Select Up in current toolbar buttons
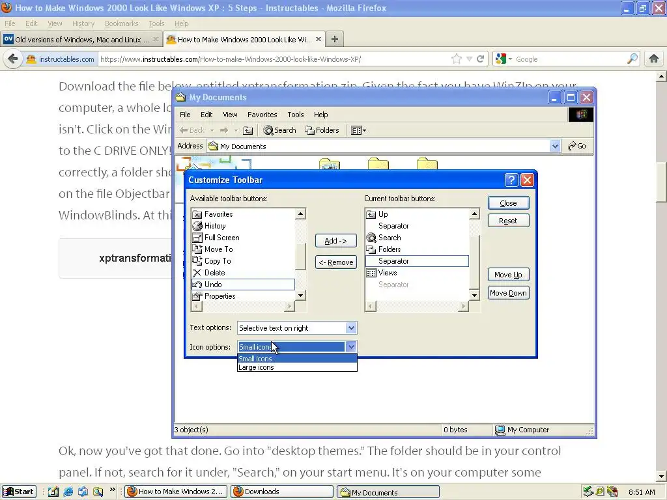667x500 pixels. click(x=417, y=214)
